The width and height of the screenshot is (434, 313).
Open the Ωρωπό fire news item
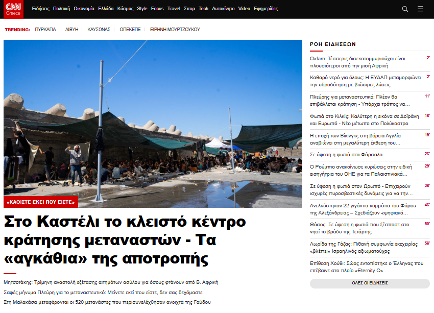(x=361, y=190)
